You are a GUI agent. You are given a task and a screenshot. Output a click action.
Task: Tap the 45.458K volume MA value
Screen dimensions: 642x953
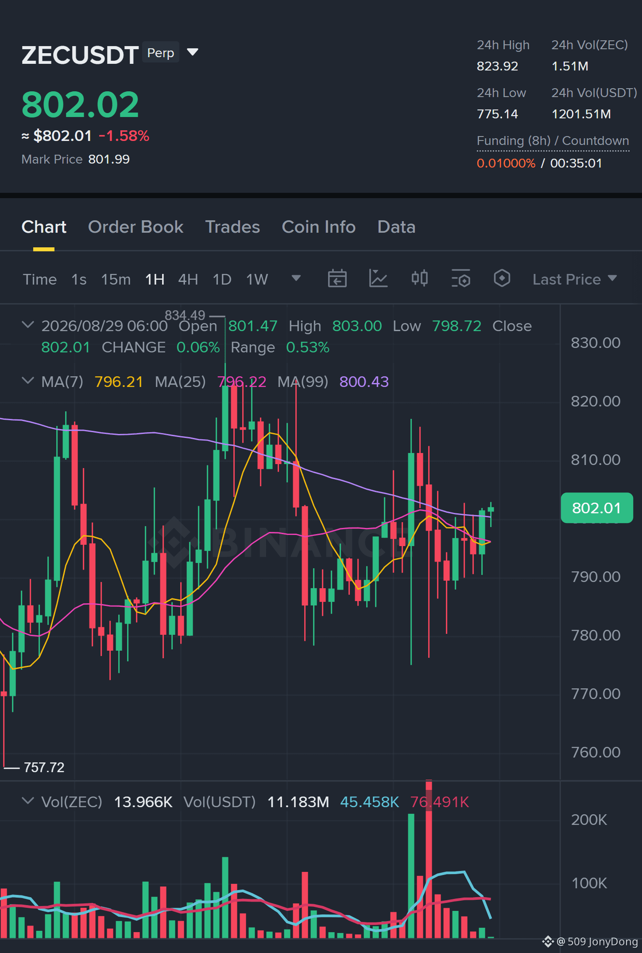370,802
